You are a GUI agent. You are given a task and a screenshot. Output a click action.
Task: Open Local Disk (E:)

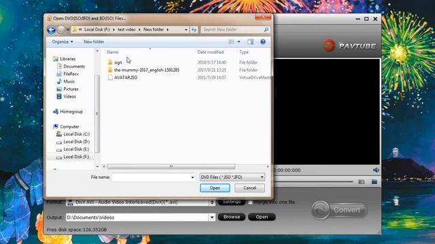pyautogui.click(x=76, y=149)
